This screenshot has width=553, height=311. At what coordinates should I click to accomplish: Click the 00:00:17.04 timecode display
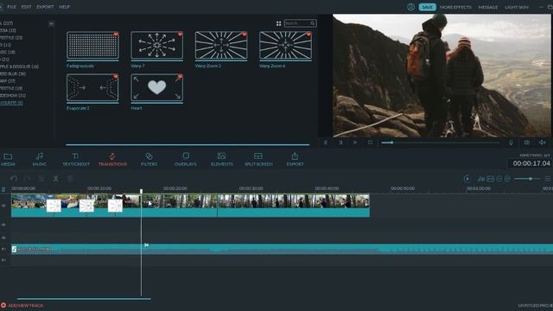click(531, 163)
